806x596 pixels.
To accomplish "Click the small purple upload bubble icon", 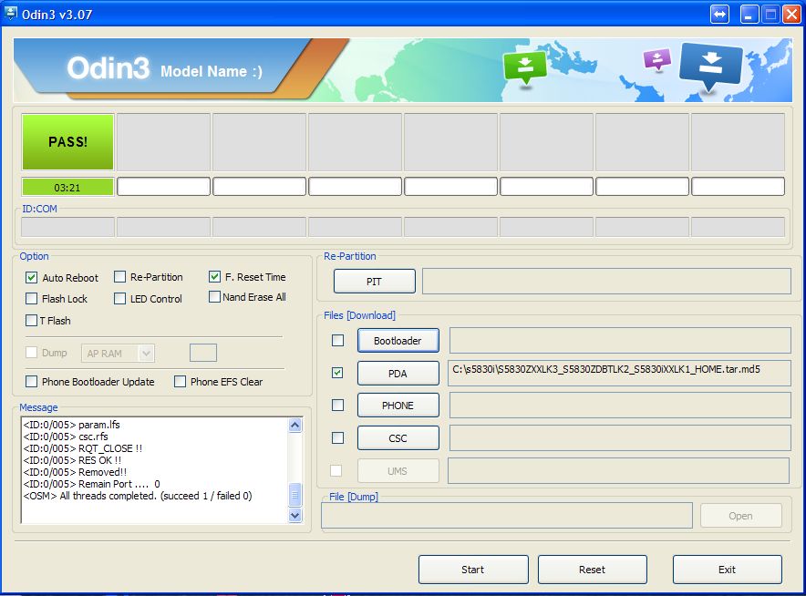I will tap(657, 59).
